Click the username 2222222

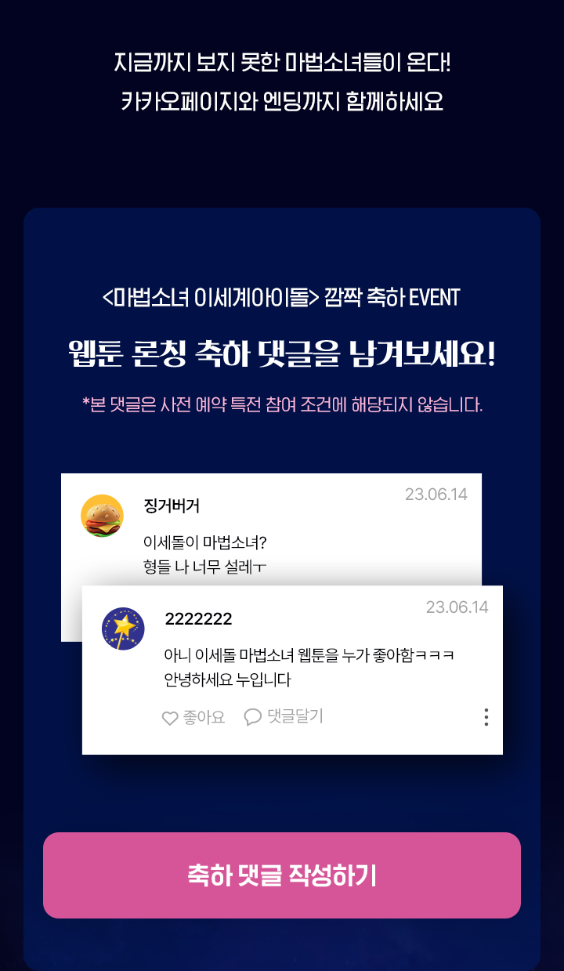point(198,619)
